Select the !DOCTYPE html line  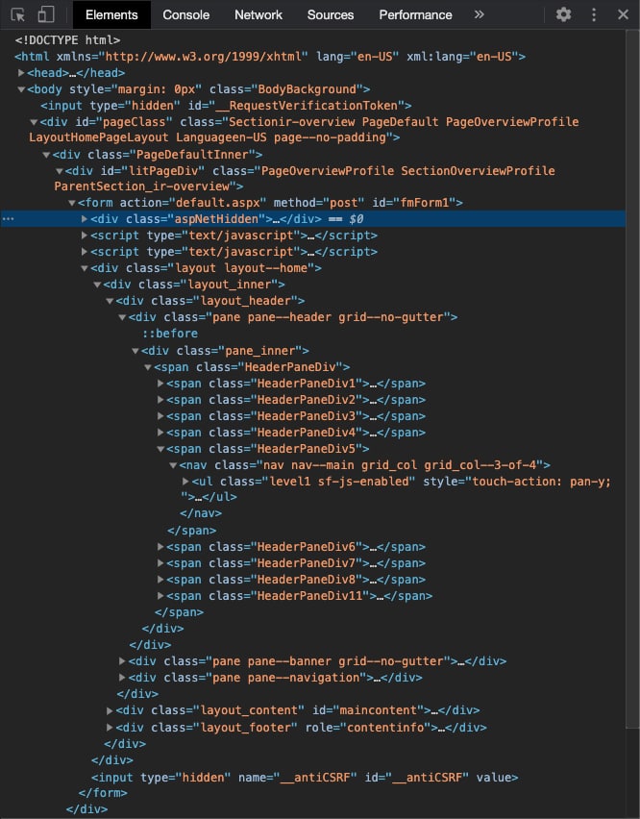click(68, 40)
